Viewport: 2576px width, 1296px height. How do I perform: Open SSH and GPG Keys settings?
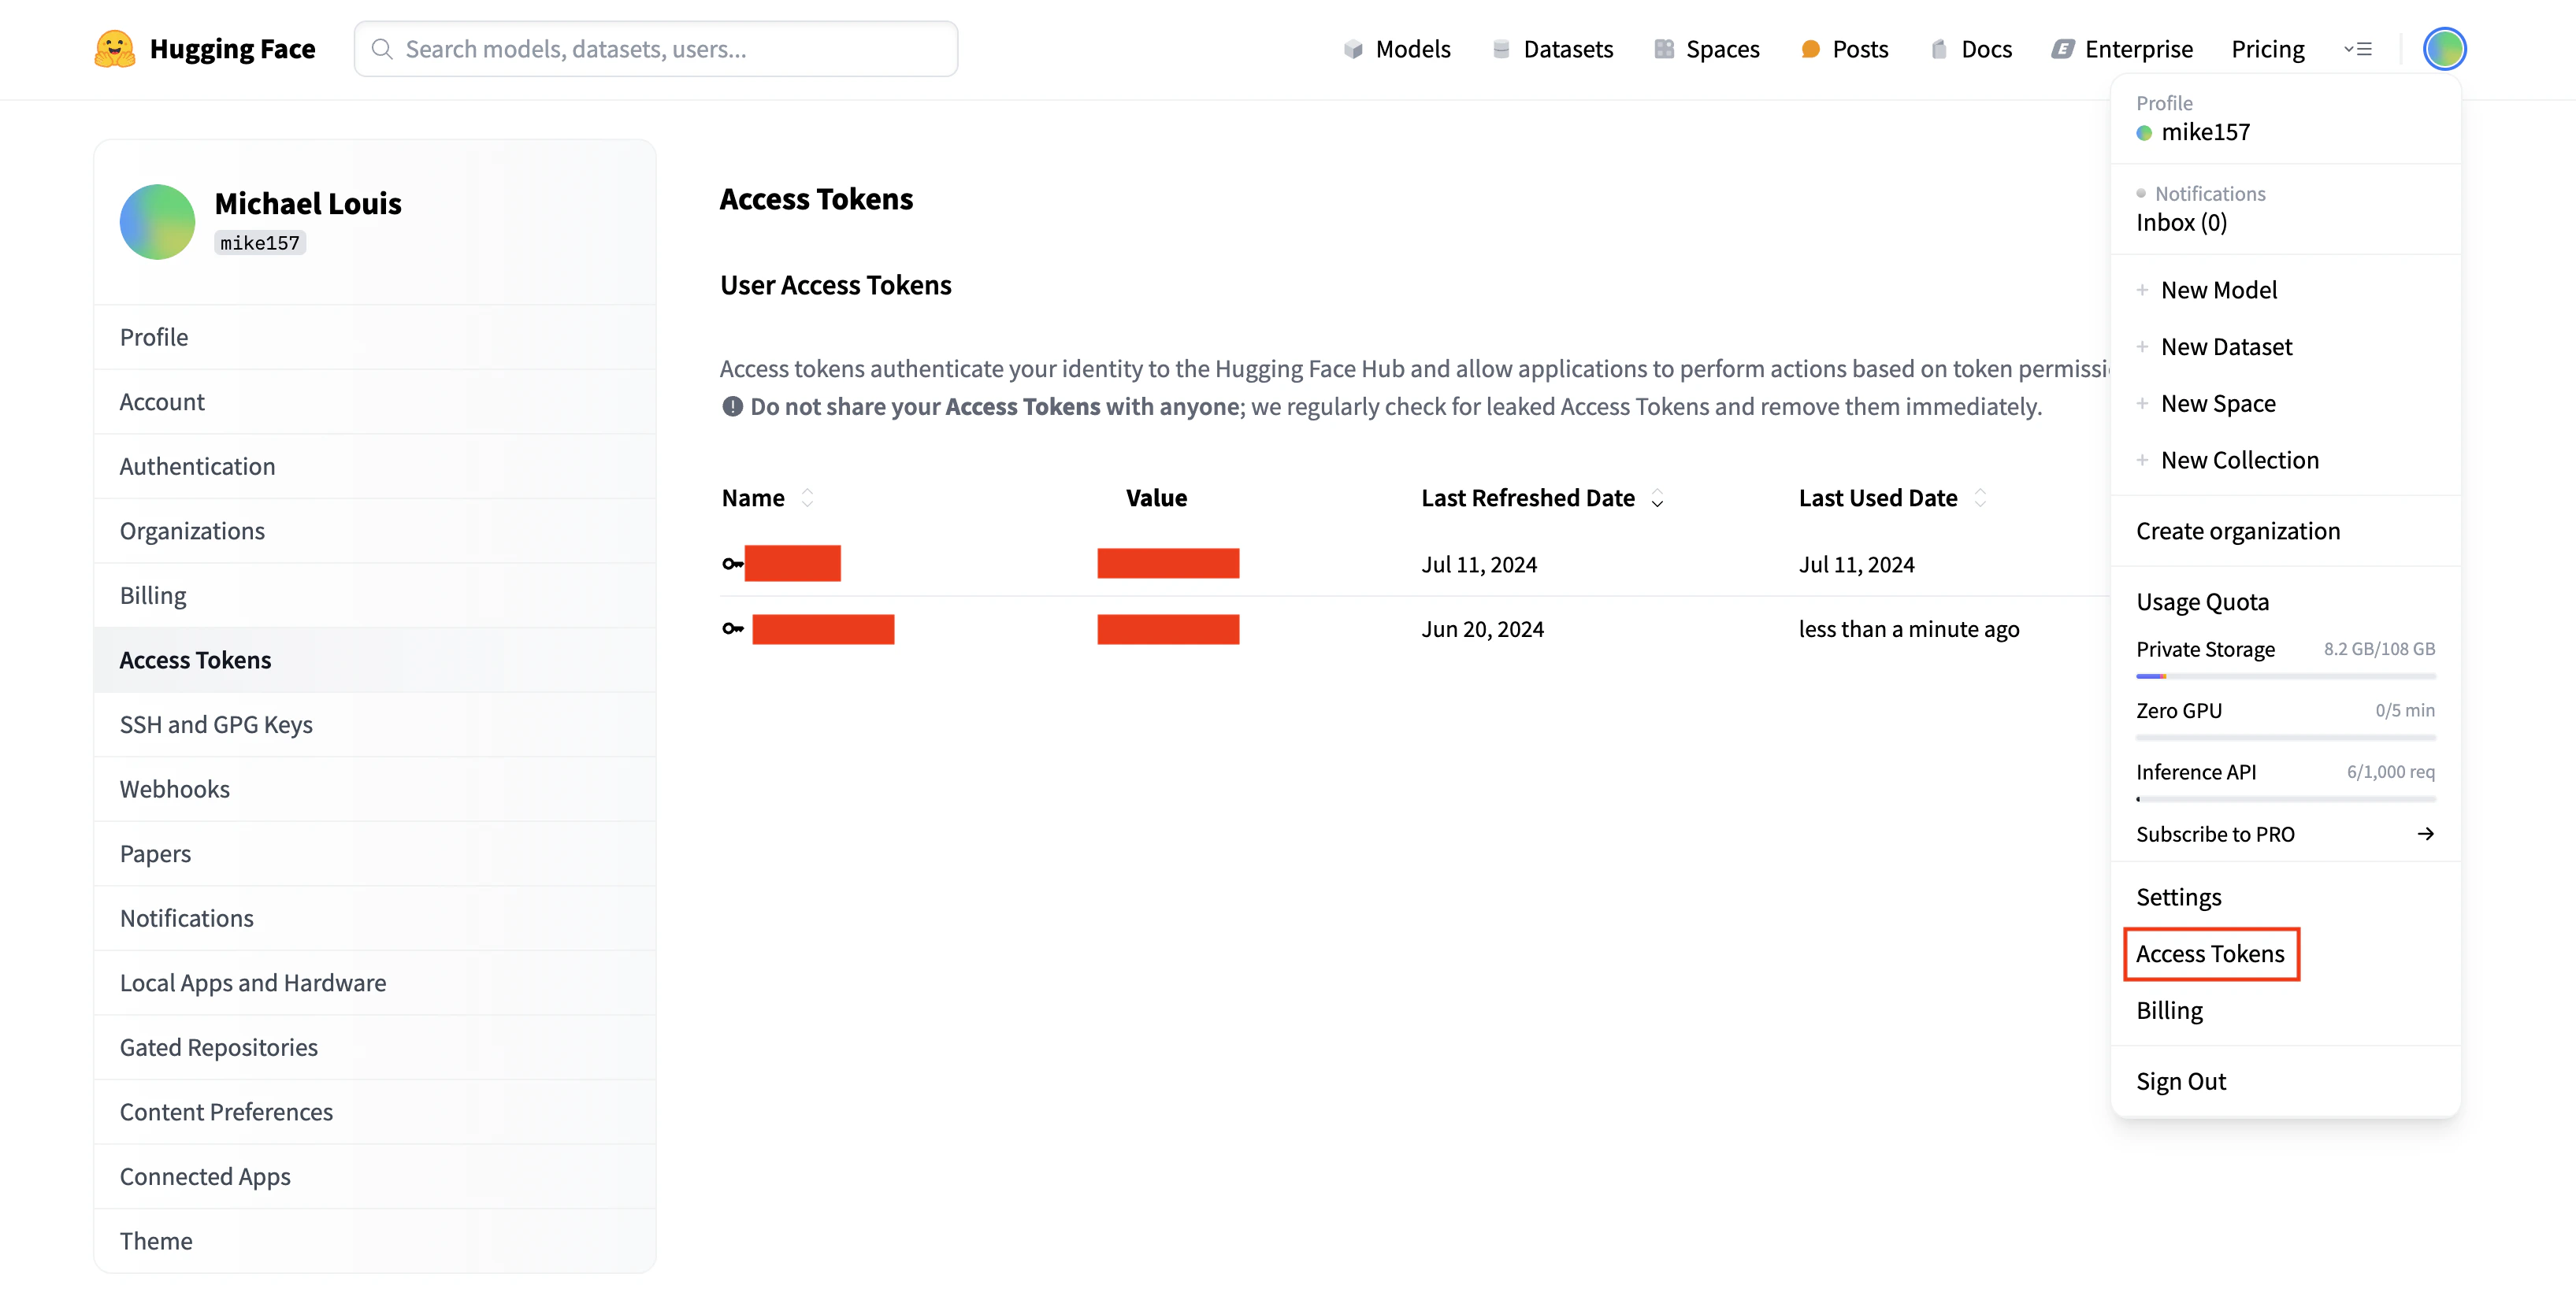click(x=375, y=724)
